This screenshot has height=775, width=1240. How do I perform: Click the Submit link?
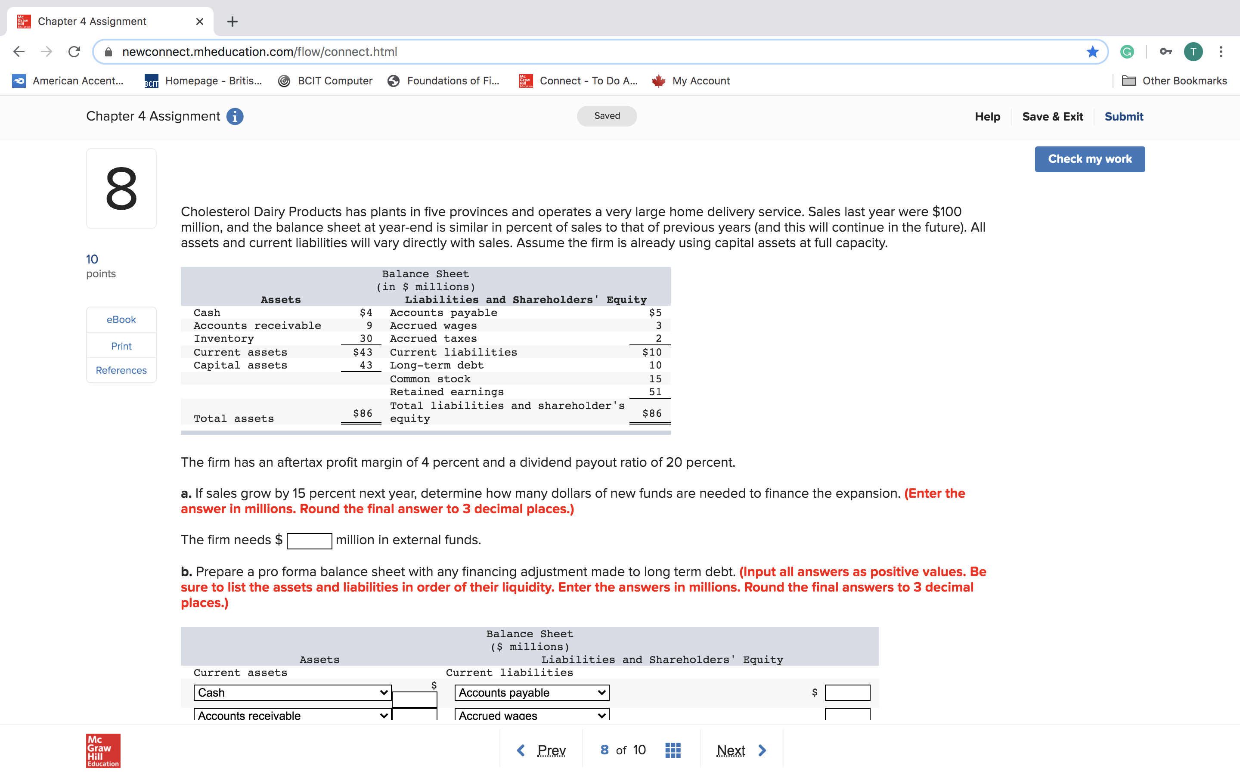1123,116
